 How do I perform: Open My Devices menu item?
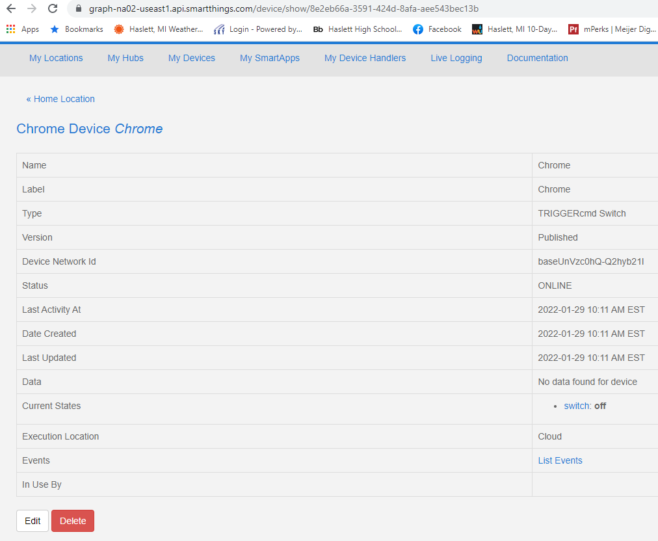[x=192, y=58]
